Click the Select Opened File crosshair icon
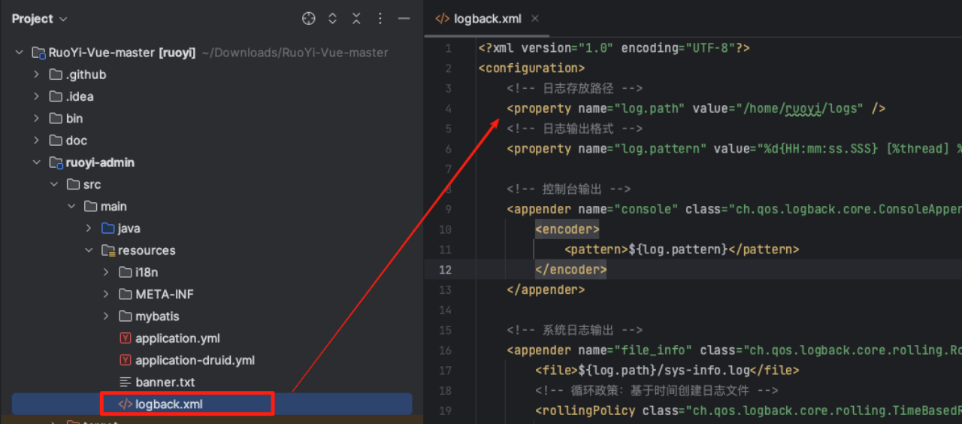 click(309, 19)
